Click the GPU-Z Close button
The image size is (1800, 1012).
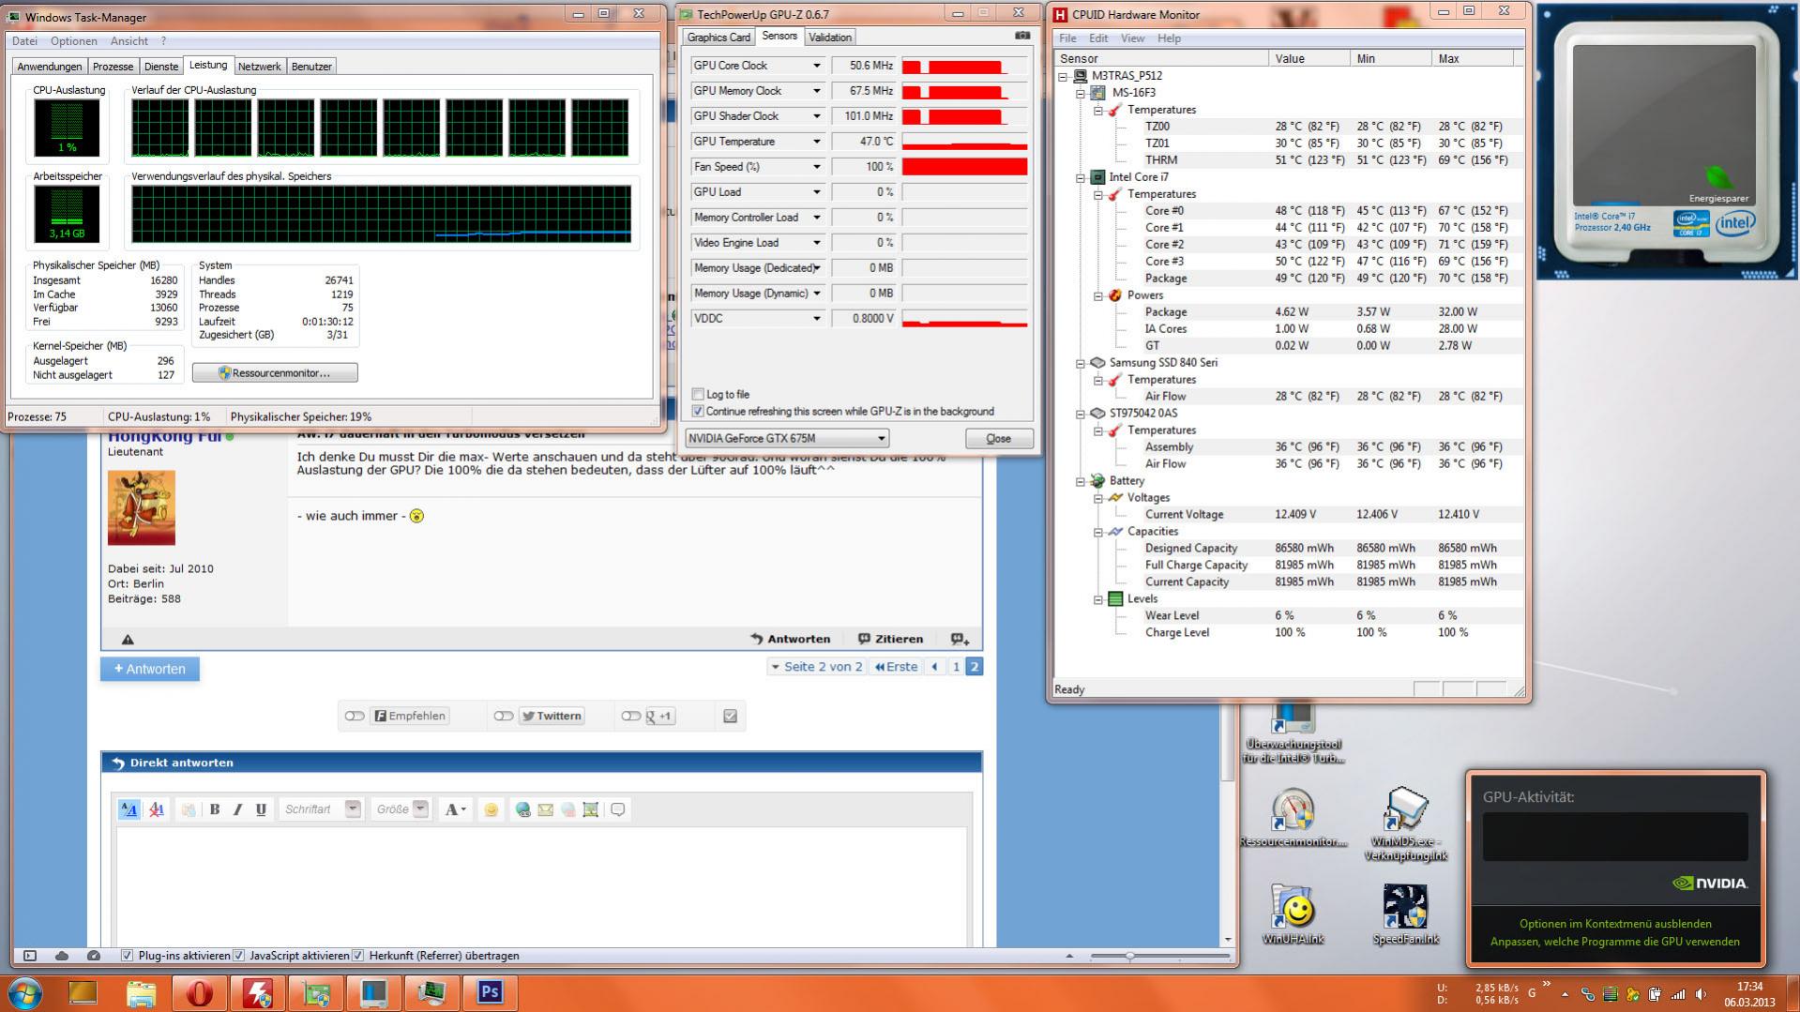999,439
